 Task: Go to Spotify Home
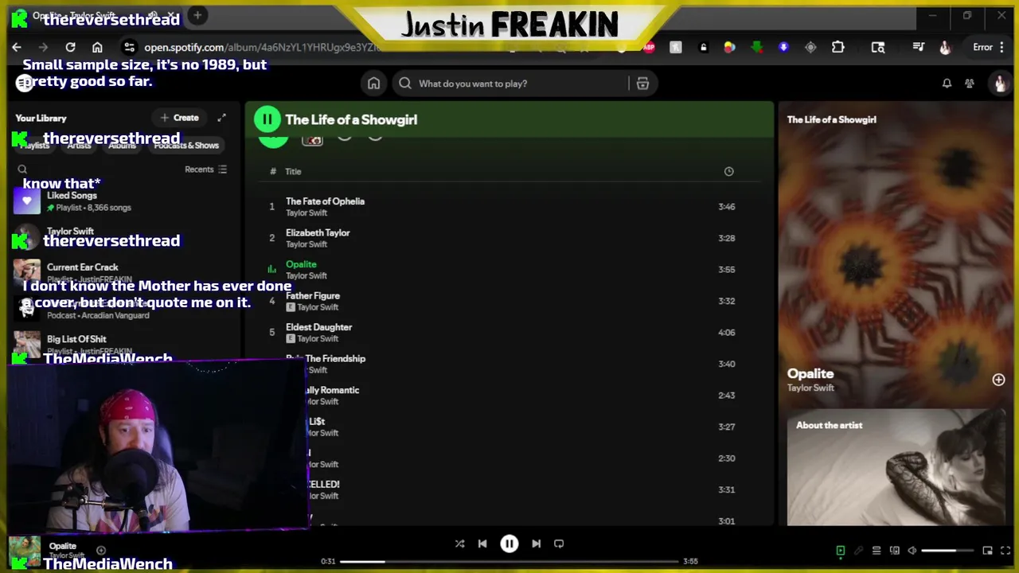point(373,84)
